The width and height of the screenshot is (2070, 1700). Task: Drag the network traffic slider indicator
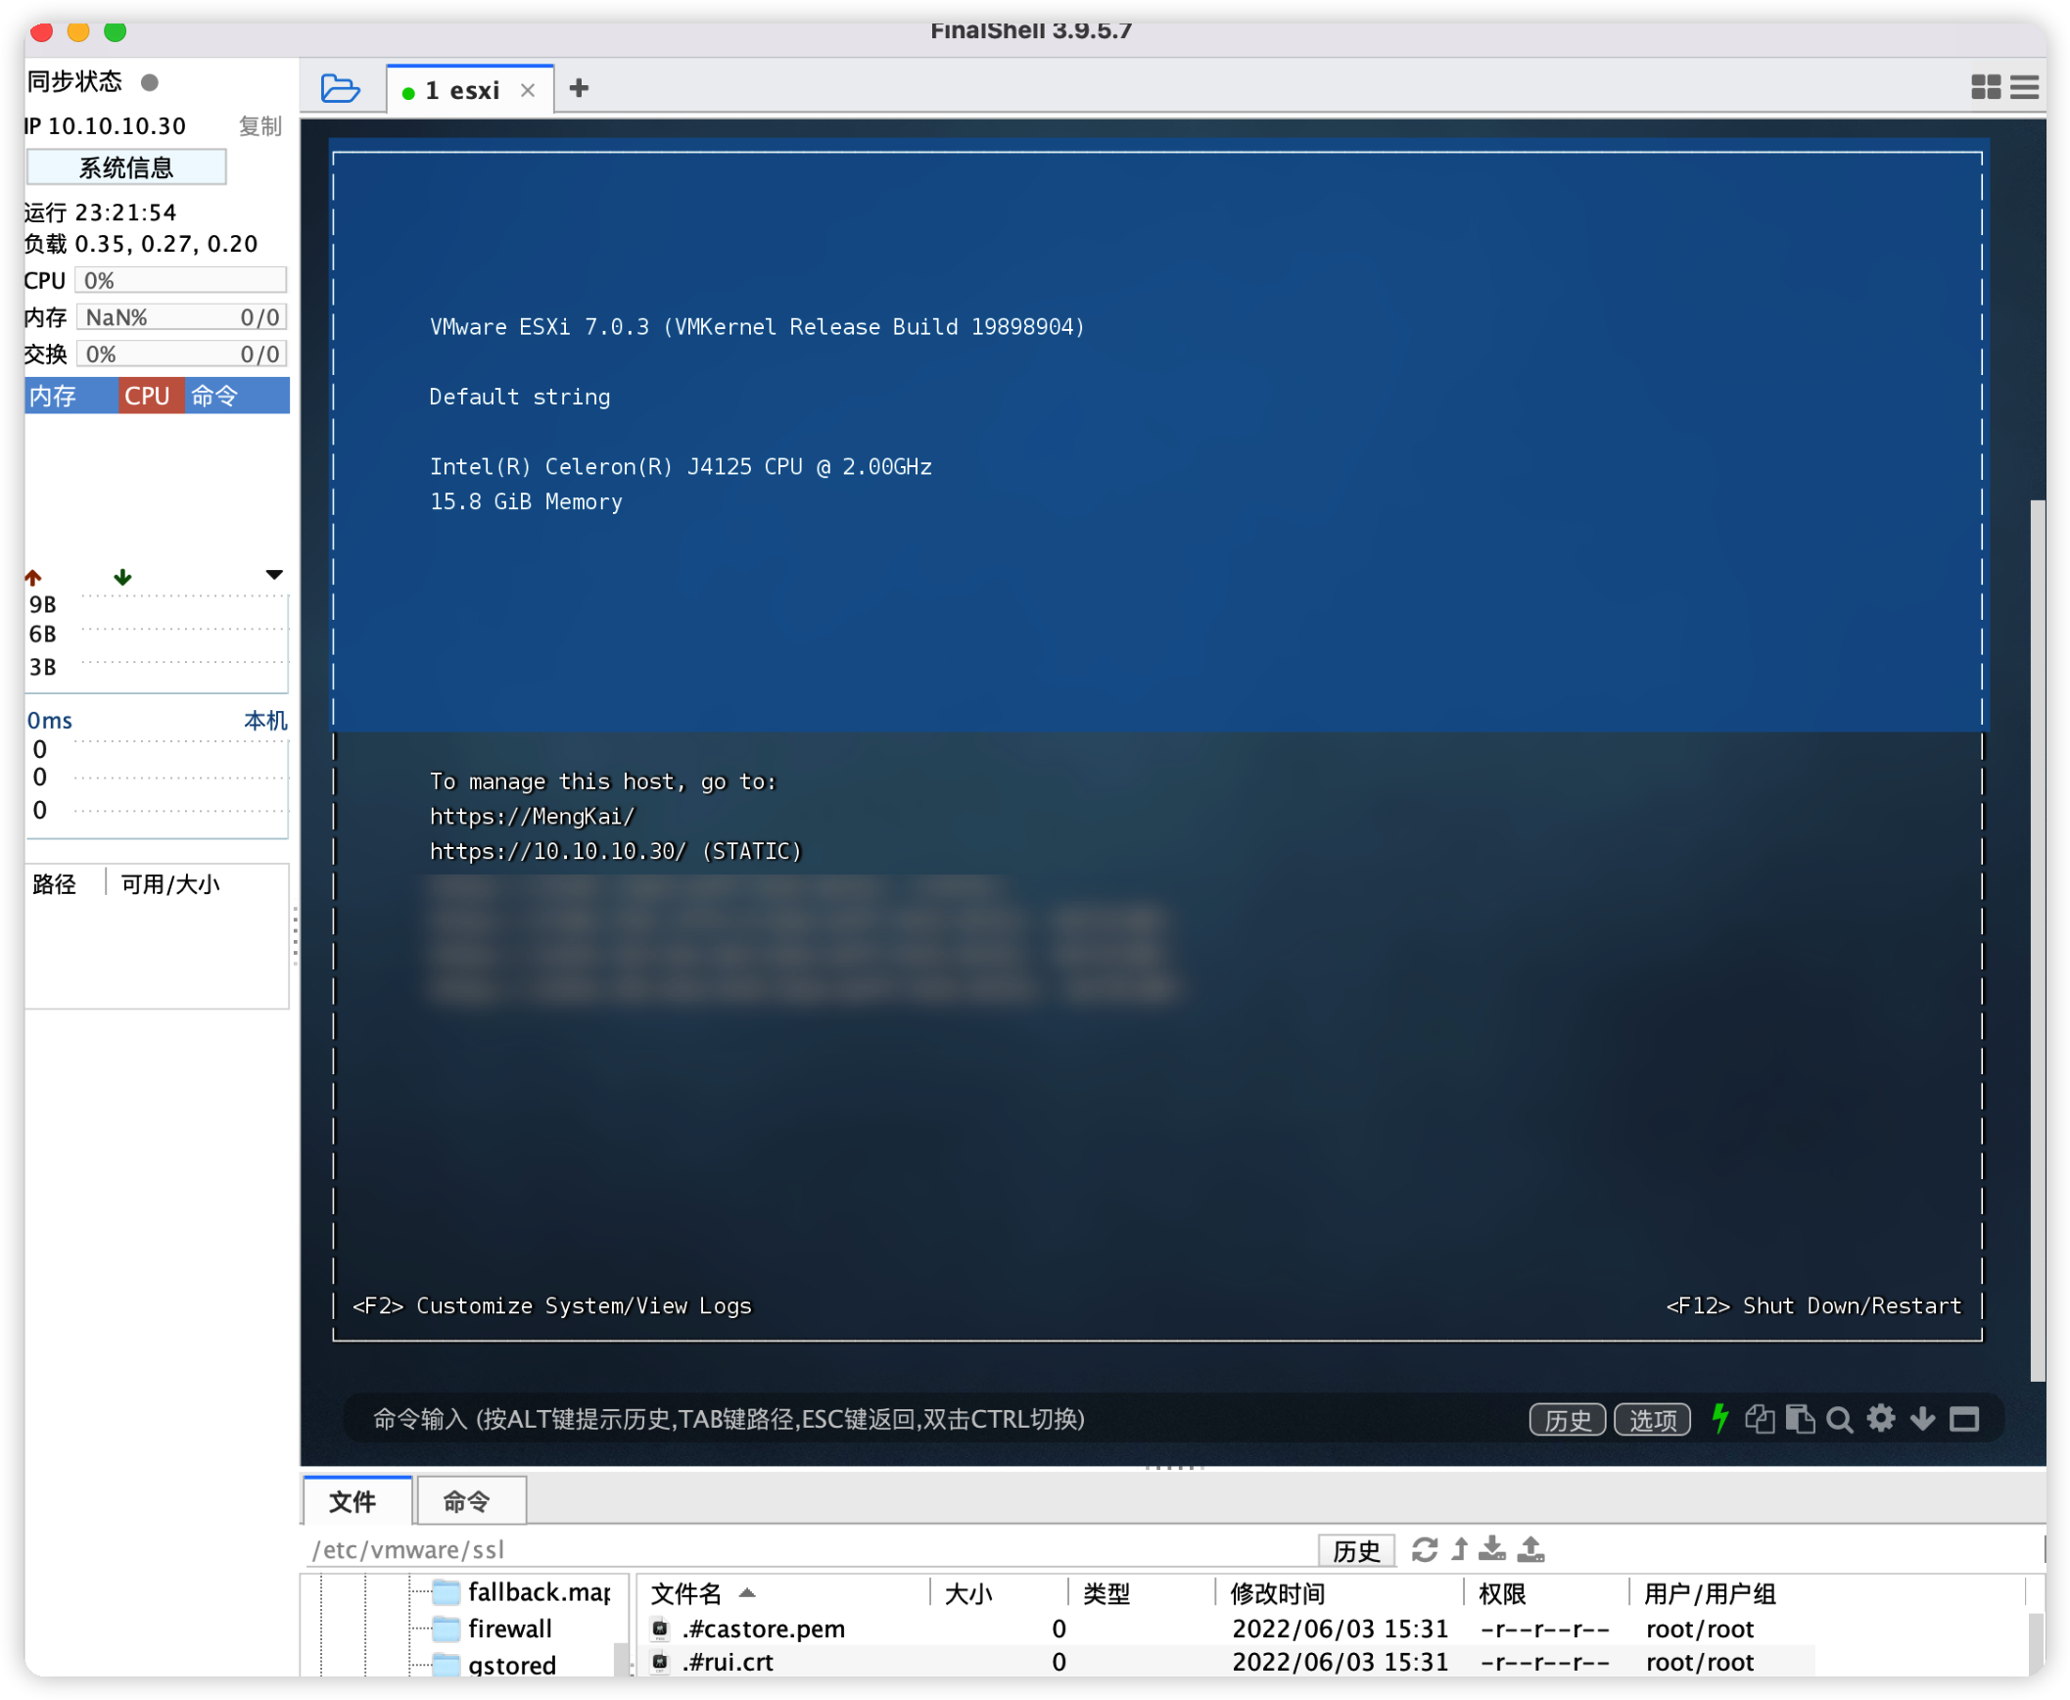click(x=273, y=574)
